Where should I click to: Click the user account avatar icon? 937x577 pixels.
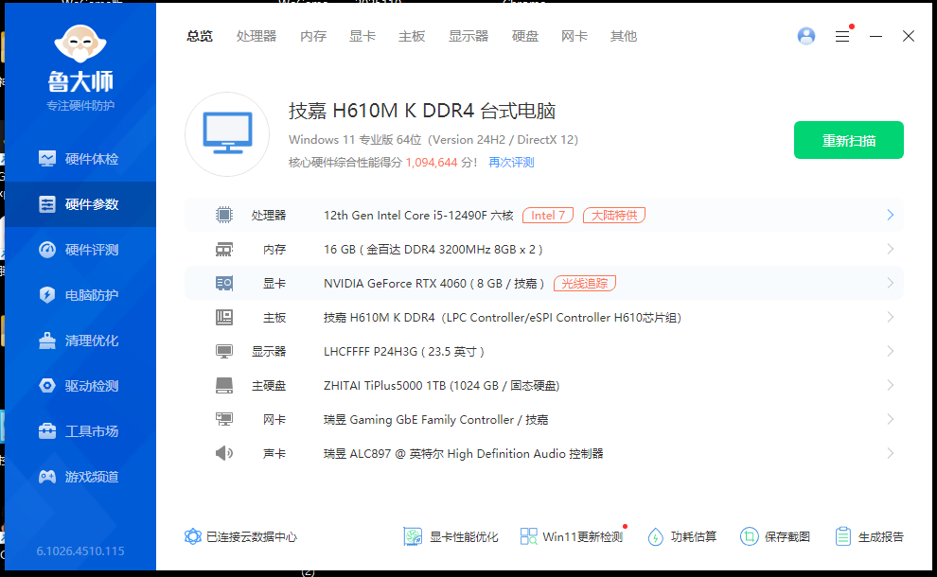(806, 36)
